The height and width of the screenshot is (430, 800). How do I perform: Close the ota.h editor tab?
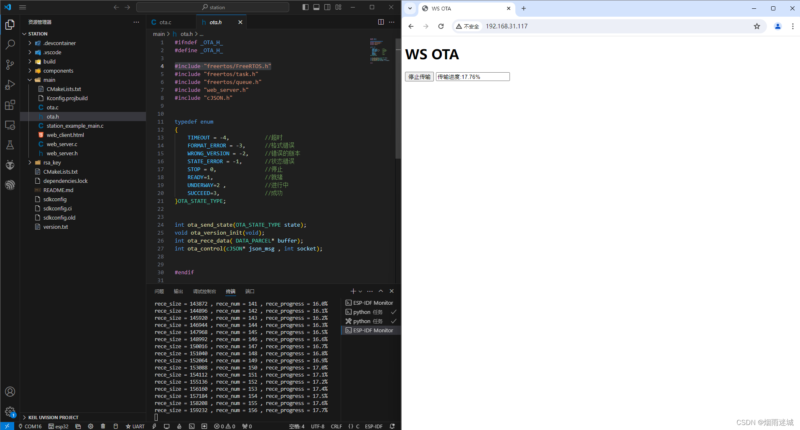pyautogui.click(x=240, y=22)
